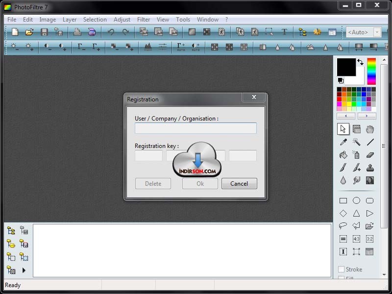Open the Adjust menu

click(122, 20)
